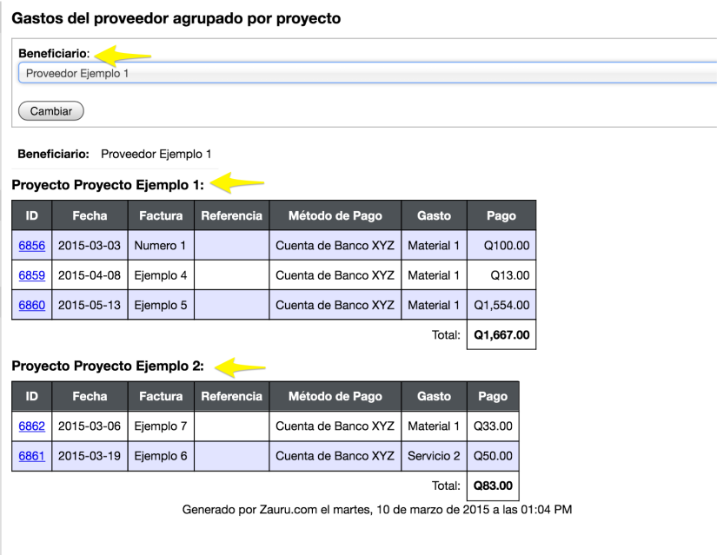Image resolution: width=717 pixels, height=555 pixels.
Task: Click yellow arrow next to Proyecto Ejemplo 1
Action: [x=237, y=183]
